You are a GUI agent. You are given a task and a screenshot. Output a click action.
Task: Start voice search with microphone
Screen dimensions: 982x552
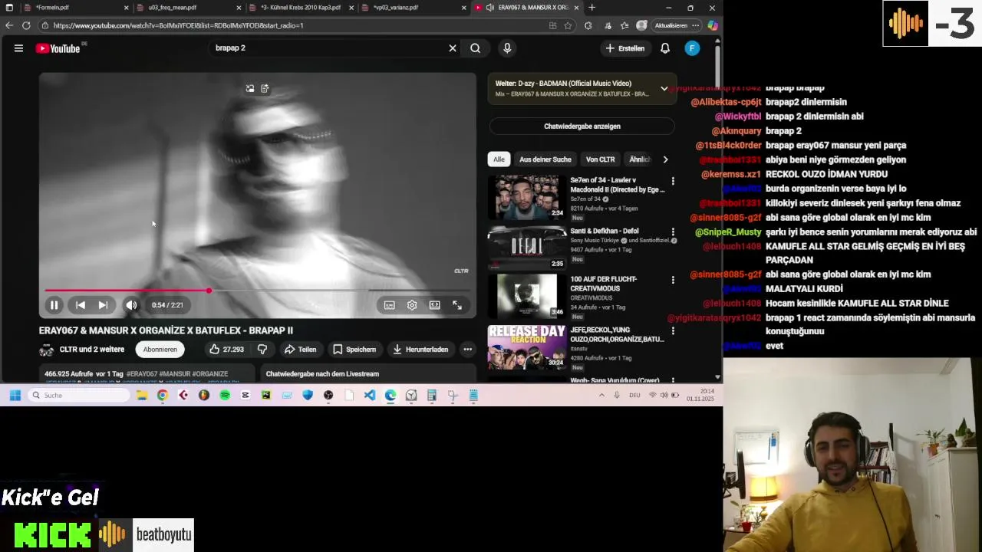507,48
